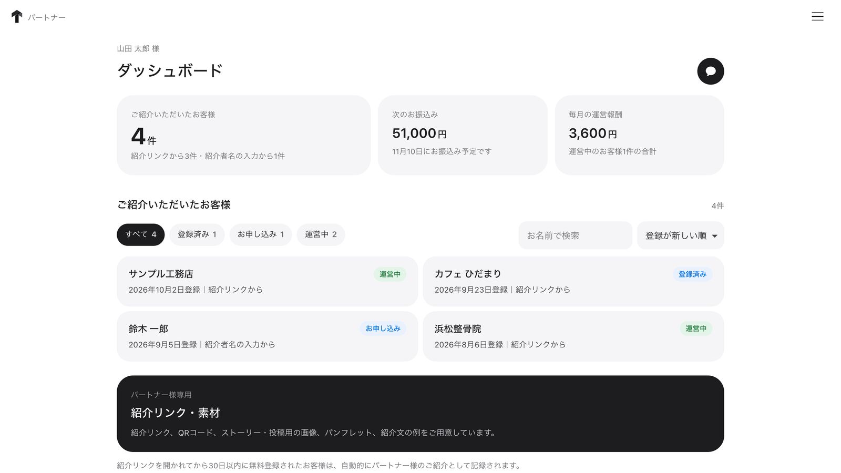Click the 次のお振込み 51,000円 card
841x473 pixels.
tap(463, 135)
